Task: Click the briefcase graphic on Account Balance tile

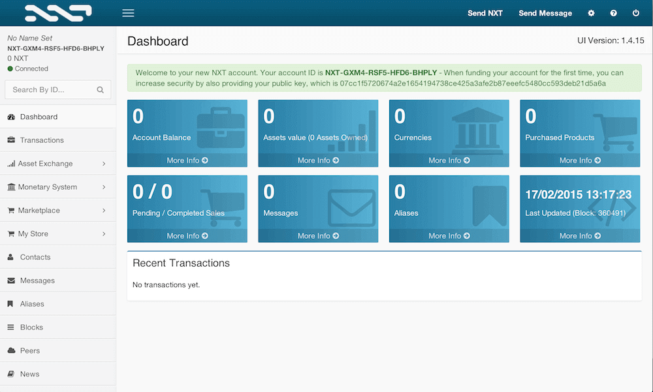Action: point(221,128)
